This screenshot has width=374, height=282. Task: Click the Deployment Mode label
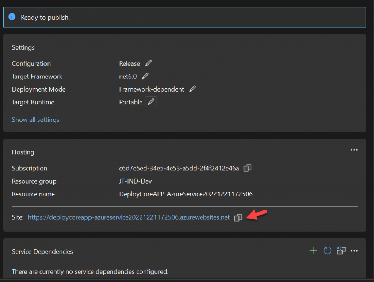39,89
